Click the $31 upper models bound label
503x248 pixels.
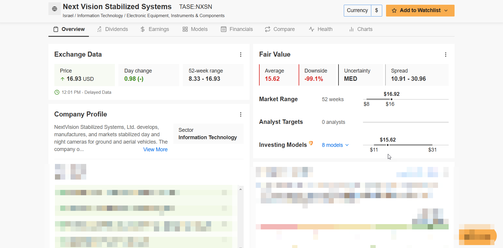coord(432,150)
